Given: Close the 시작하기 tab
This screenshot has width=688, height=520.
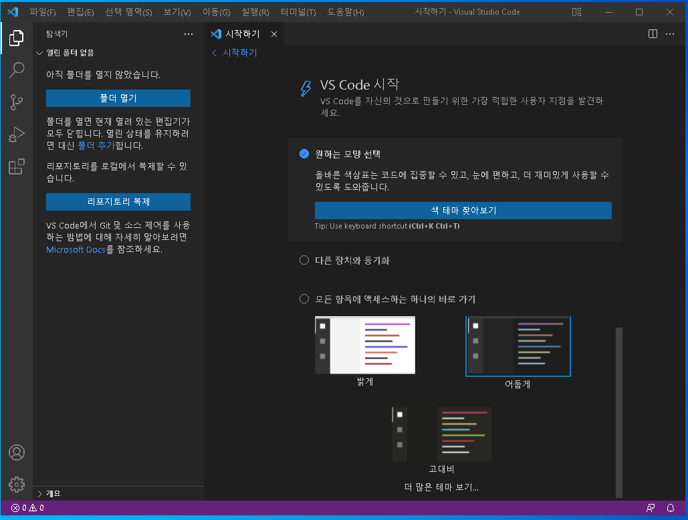Looking at the screenshot, I should point(274,34).
